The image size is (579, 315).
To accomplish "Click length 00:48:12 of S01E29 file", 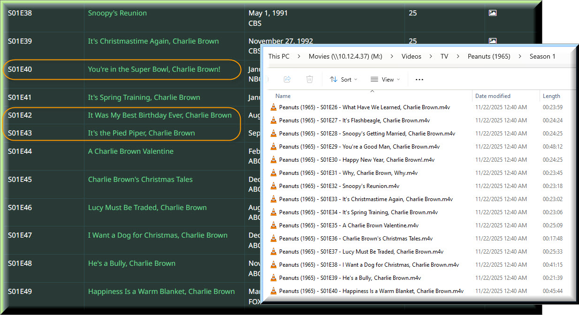I will pyautogui.click(x=553, y=147).
